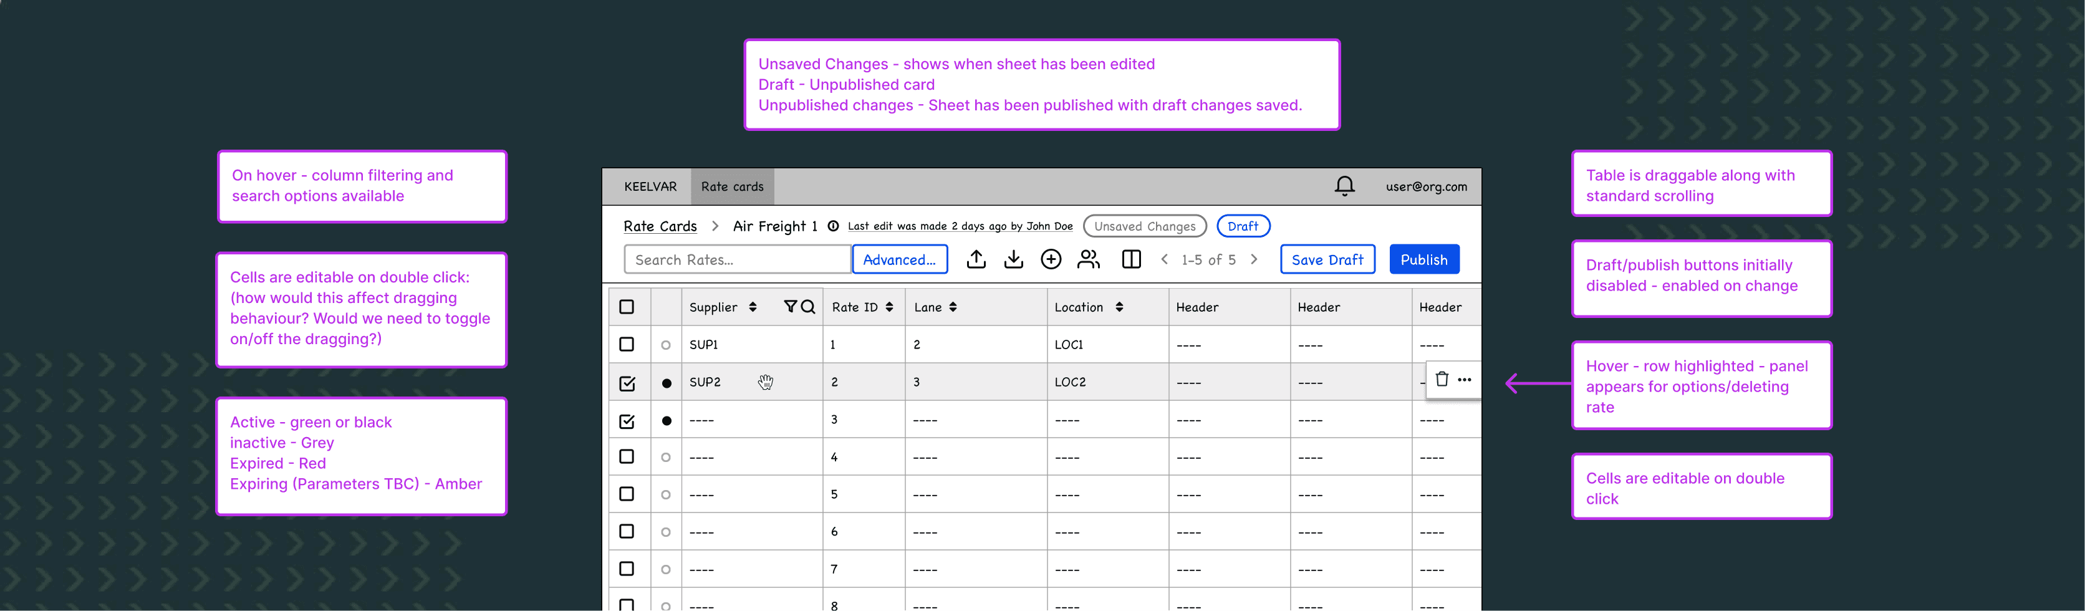Switch to the Rate cards tab
Screen dimensions: 2085x611
coord(732,186)
